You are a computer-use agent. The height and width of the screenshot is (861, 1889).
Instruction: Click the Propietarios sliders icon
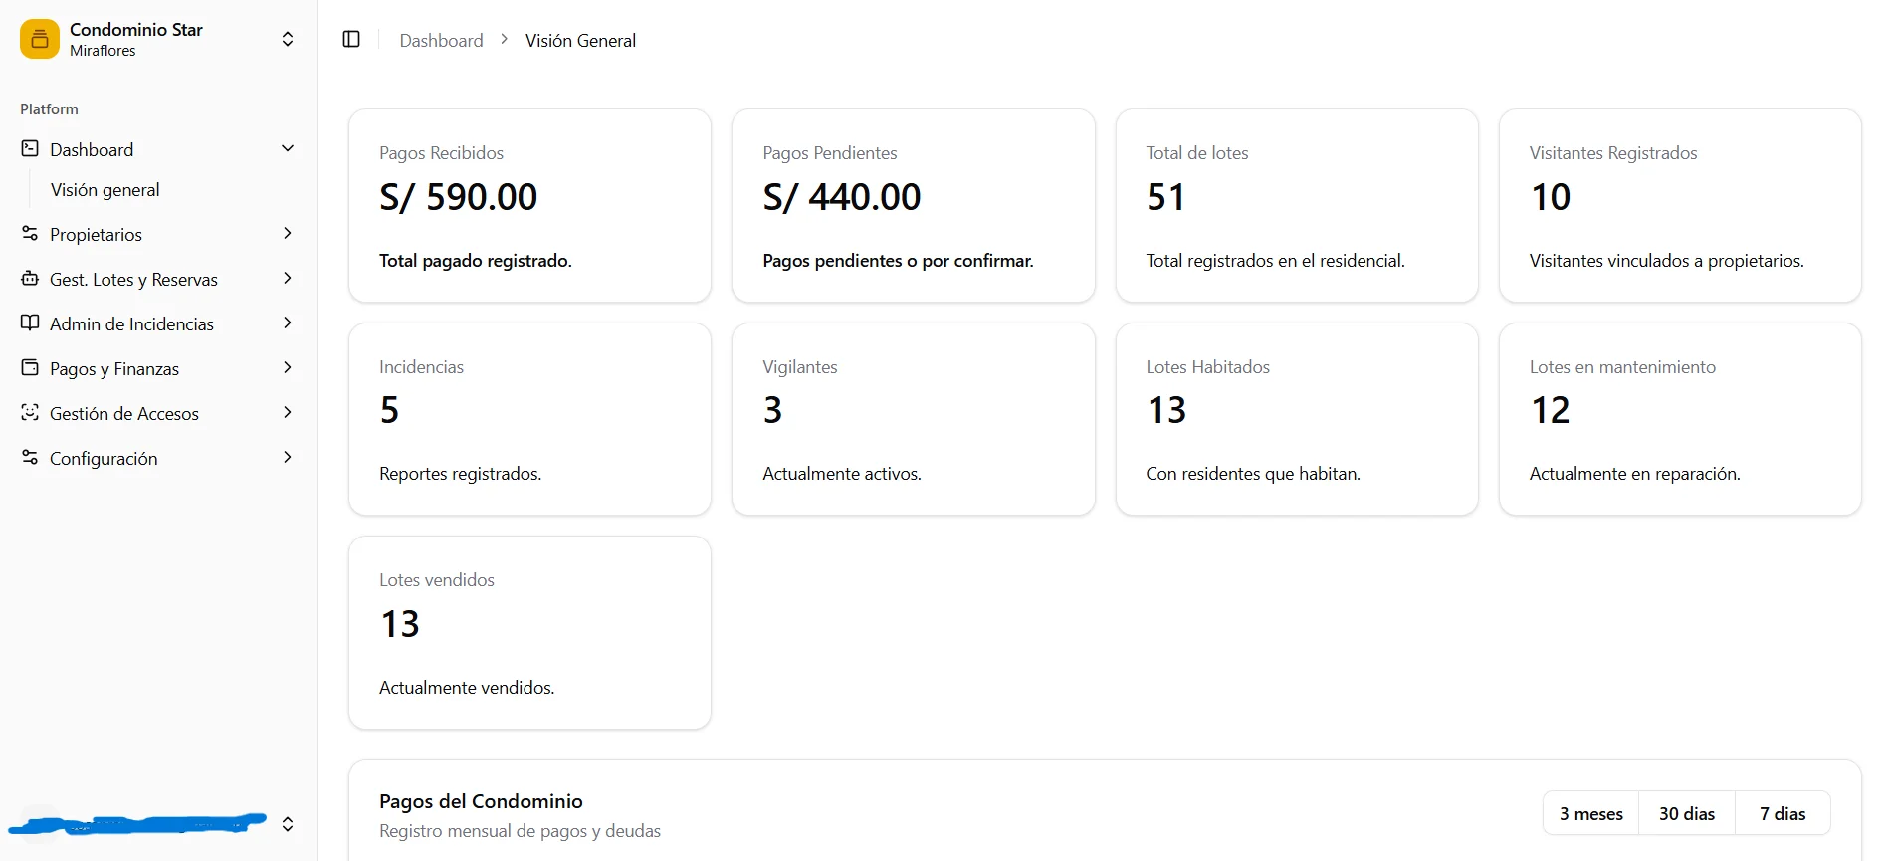(x=30, y=234)
